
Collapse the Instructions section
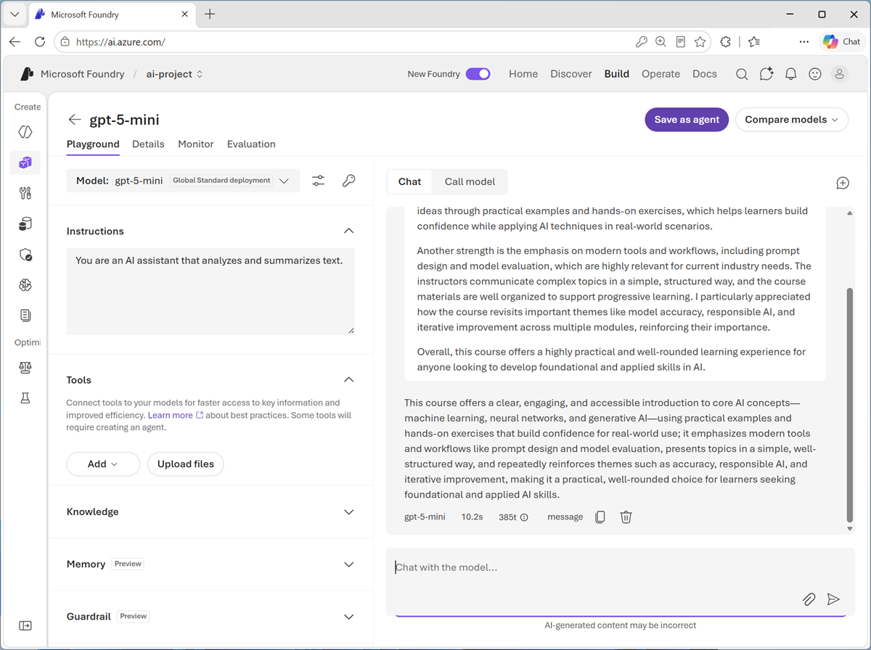click(x=349, y=231)
